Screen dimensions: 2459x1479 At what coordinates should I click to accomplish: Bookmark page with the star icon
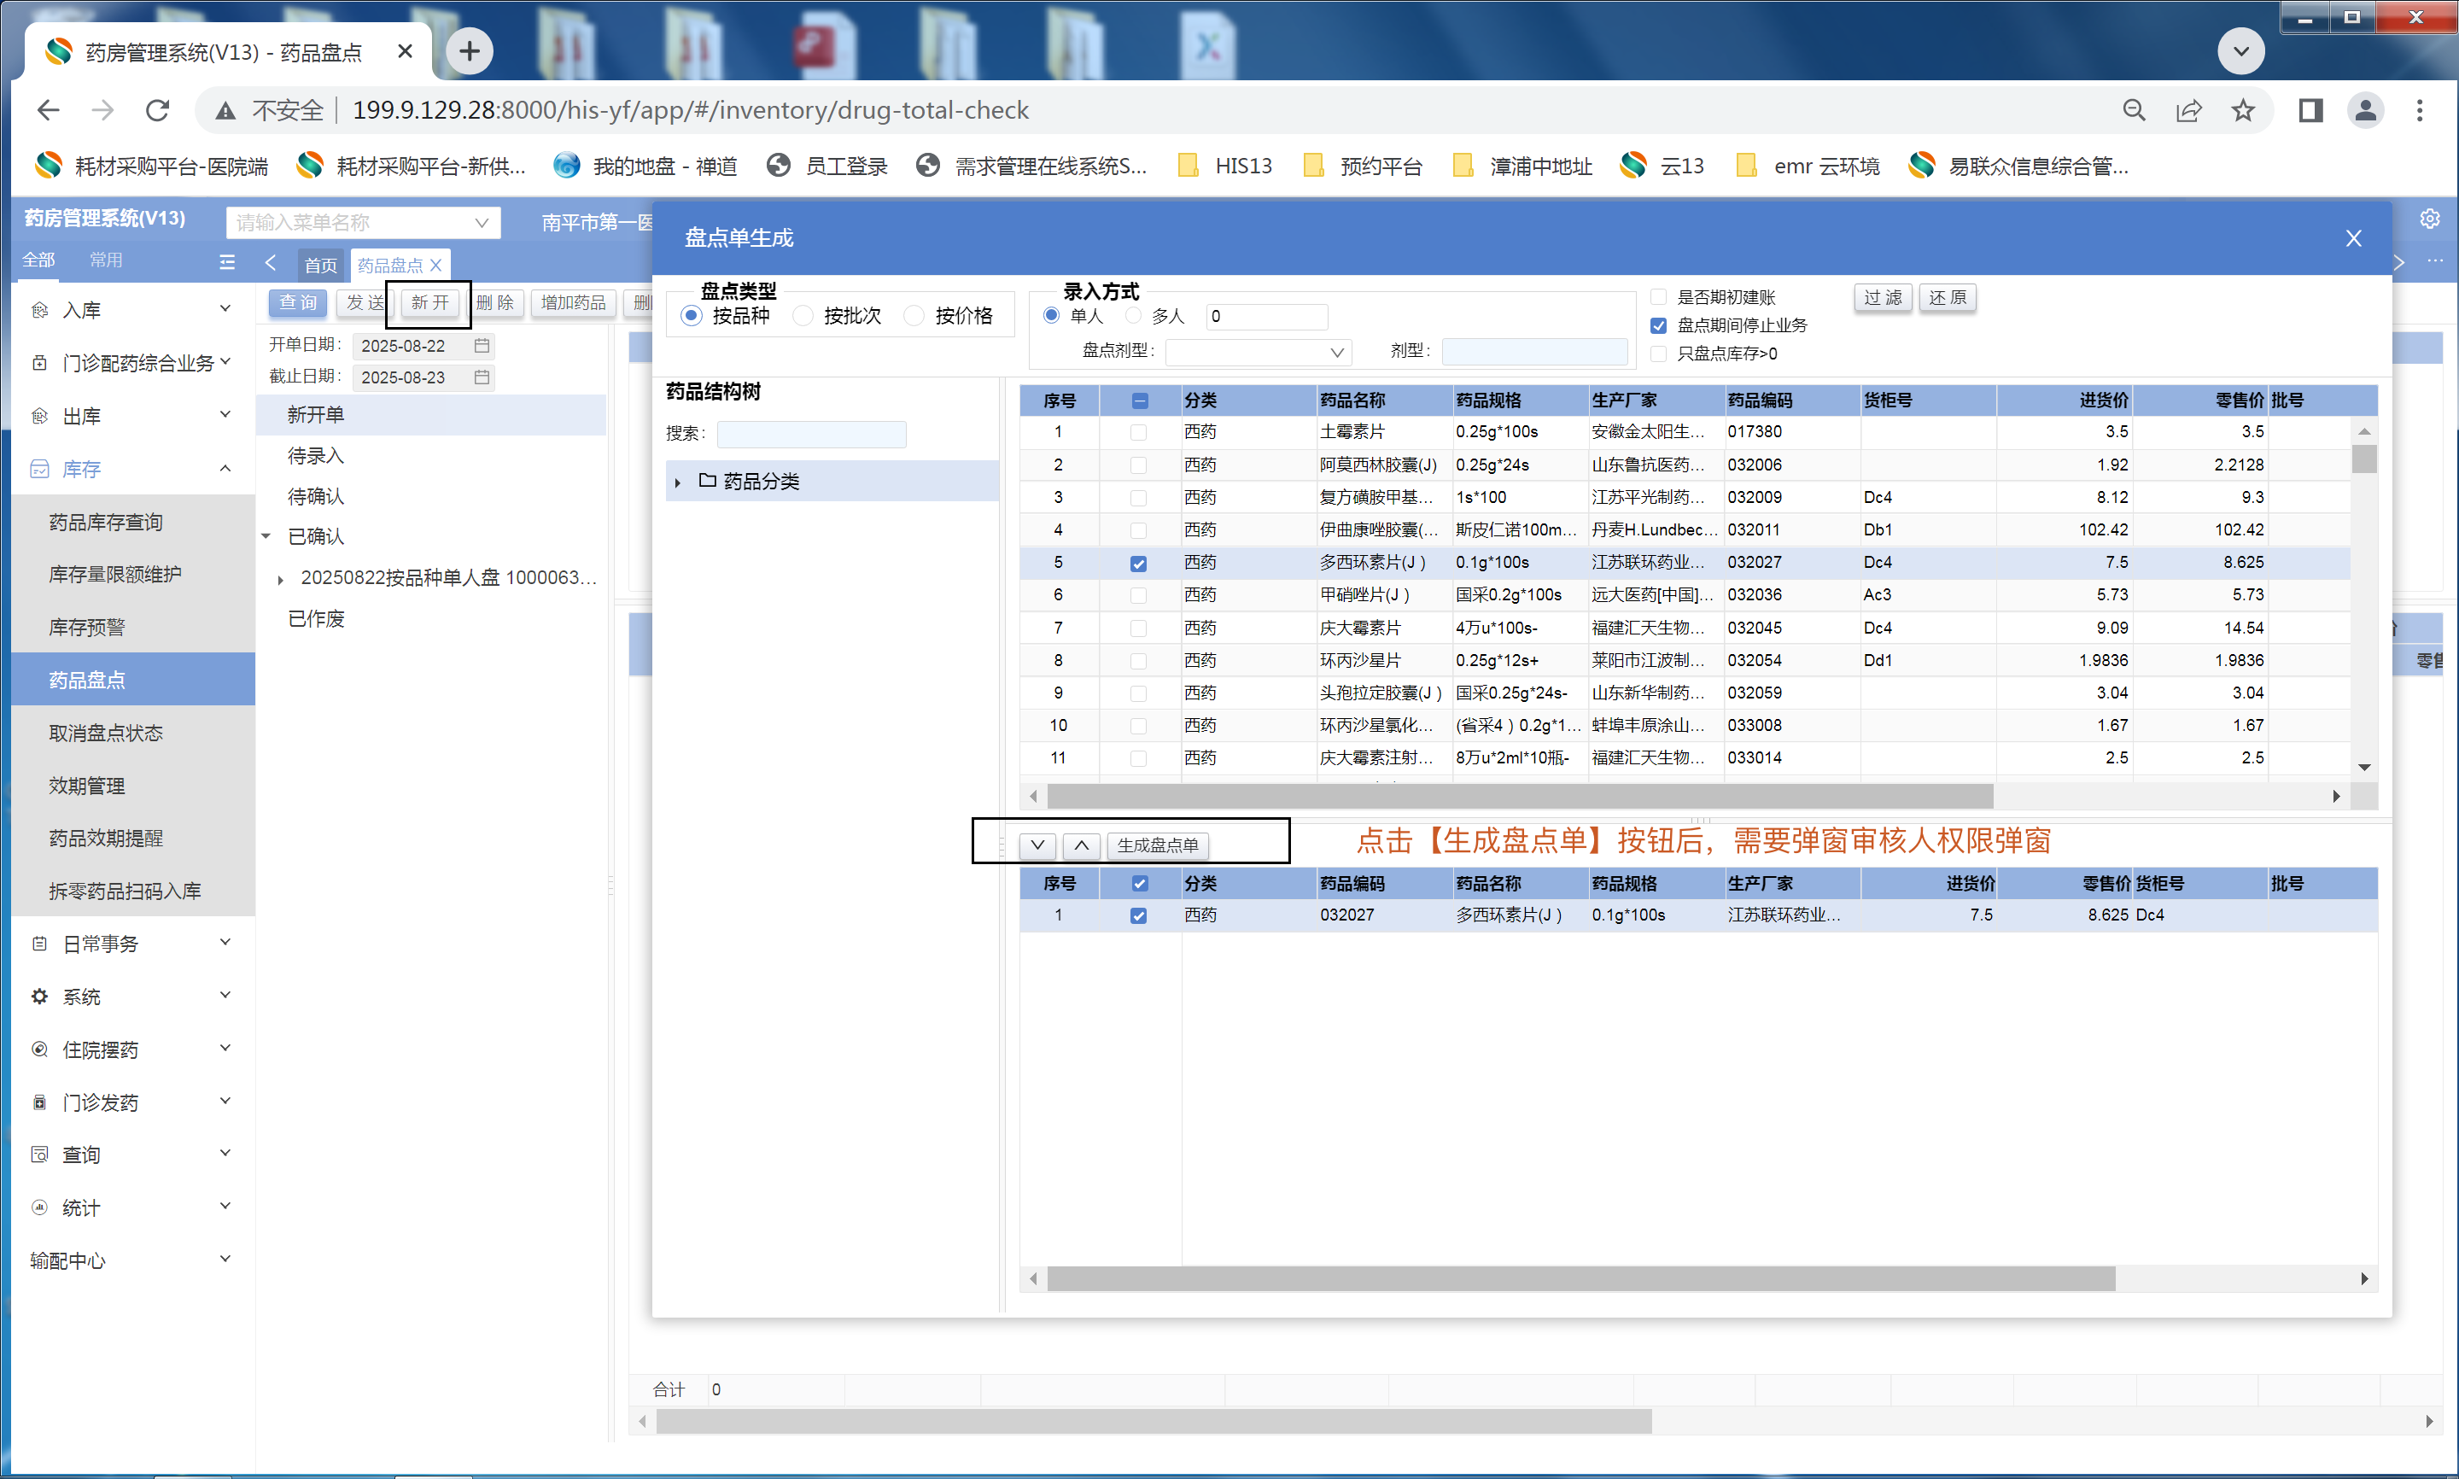pyautogui.click(x=2243, y=109)
